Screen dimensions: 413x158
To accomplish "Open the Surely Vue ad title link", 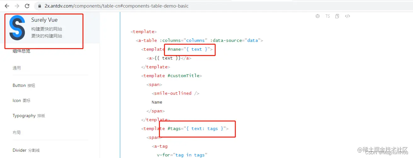I will pos(44,20).
